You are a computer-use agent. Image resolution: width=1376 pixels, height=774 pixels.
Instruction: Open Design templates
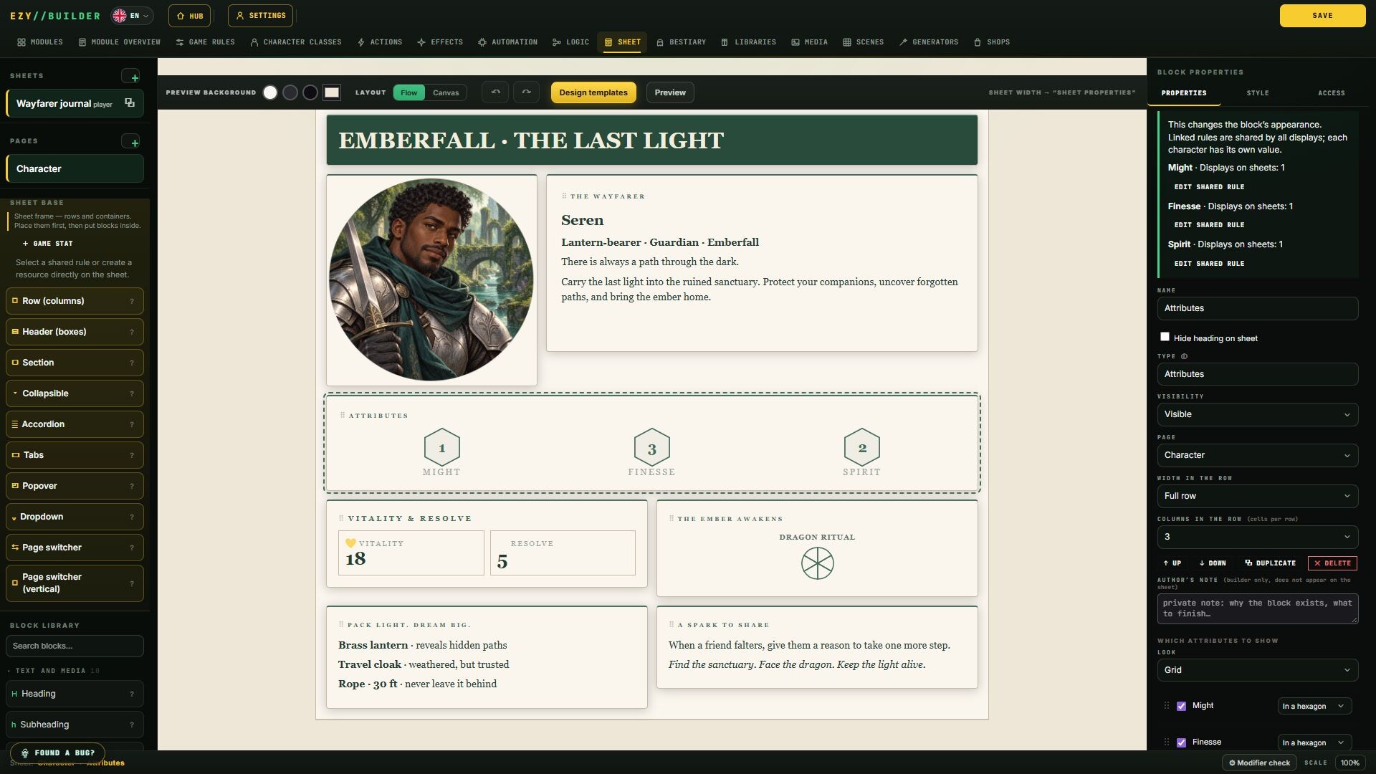[593, 92]
